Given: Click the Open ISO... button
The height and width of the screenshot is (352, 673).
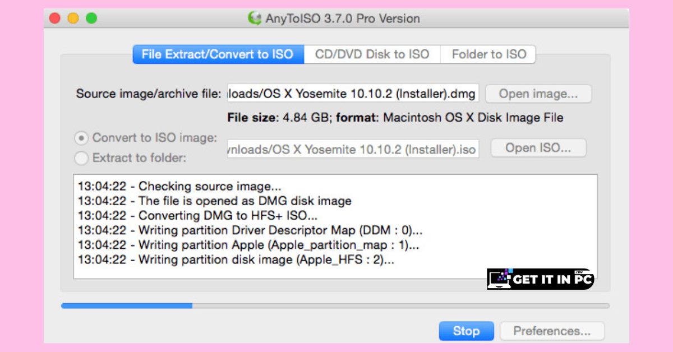Looking at the screenshot, I should pyautogui.click(x=538, y=149).
